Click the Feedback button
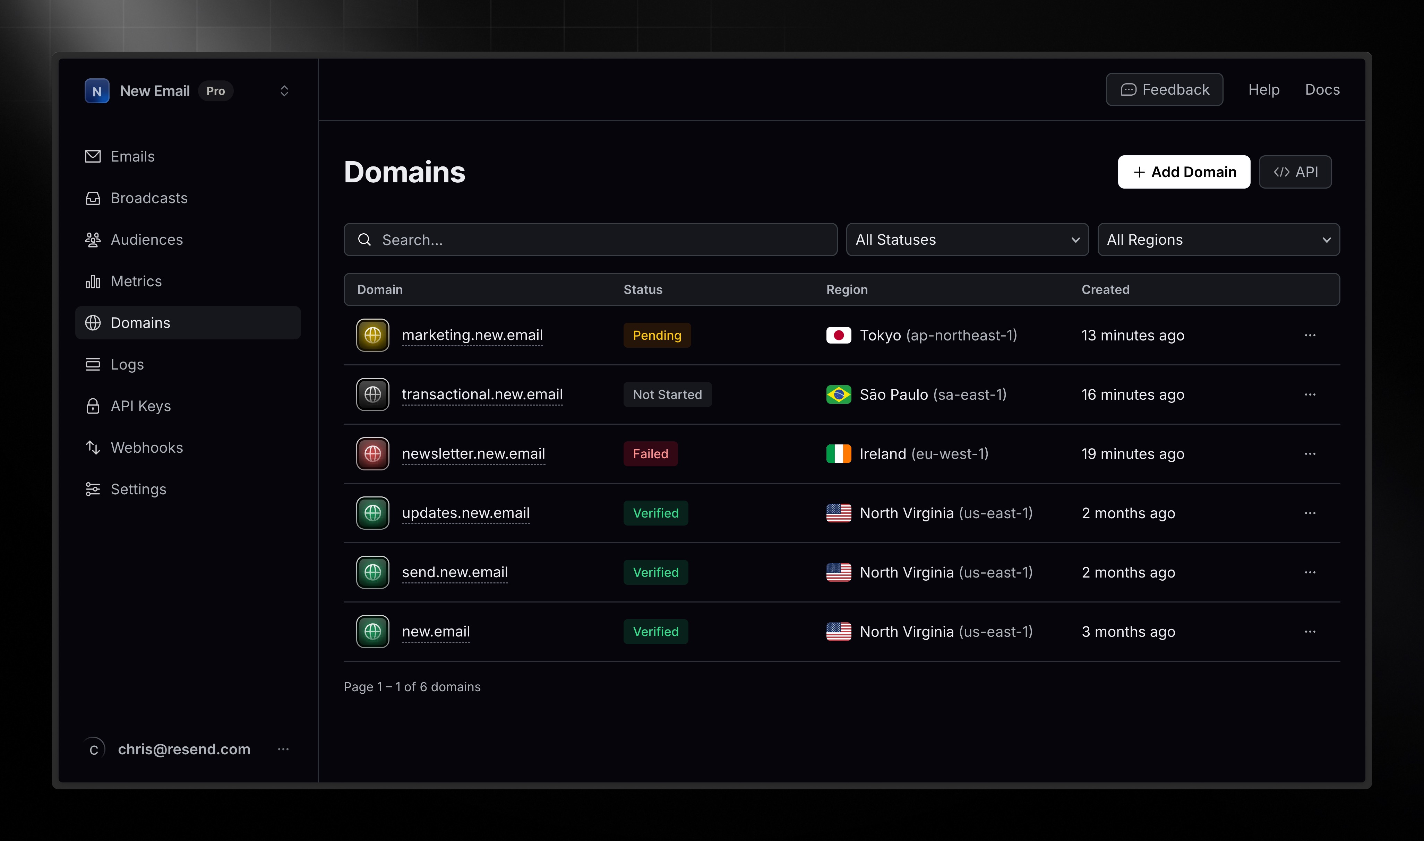 click(x=1164, y=89)
